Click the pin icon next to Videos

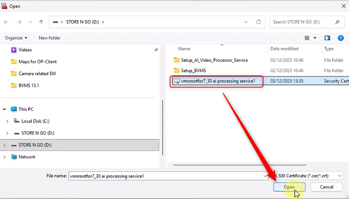coord(156,50)
